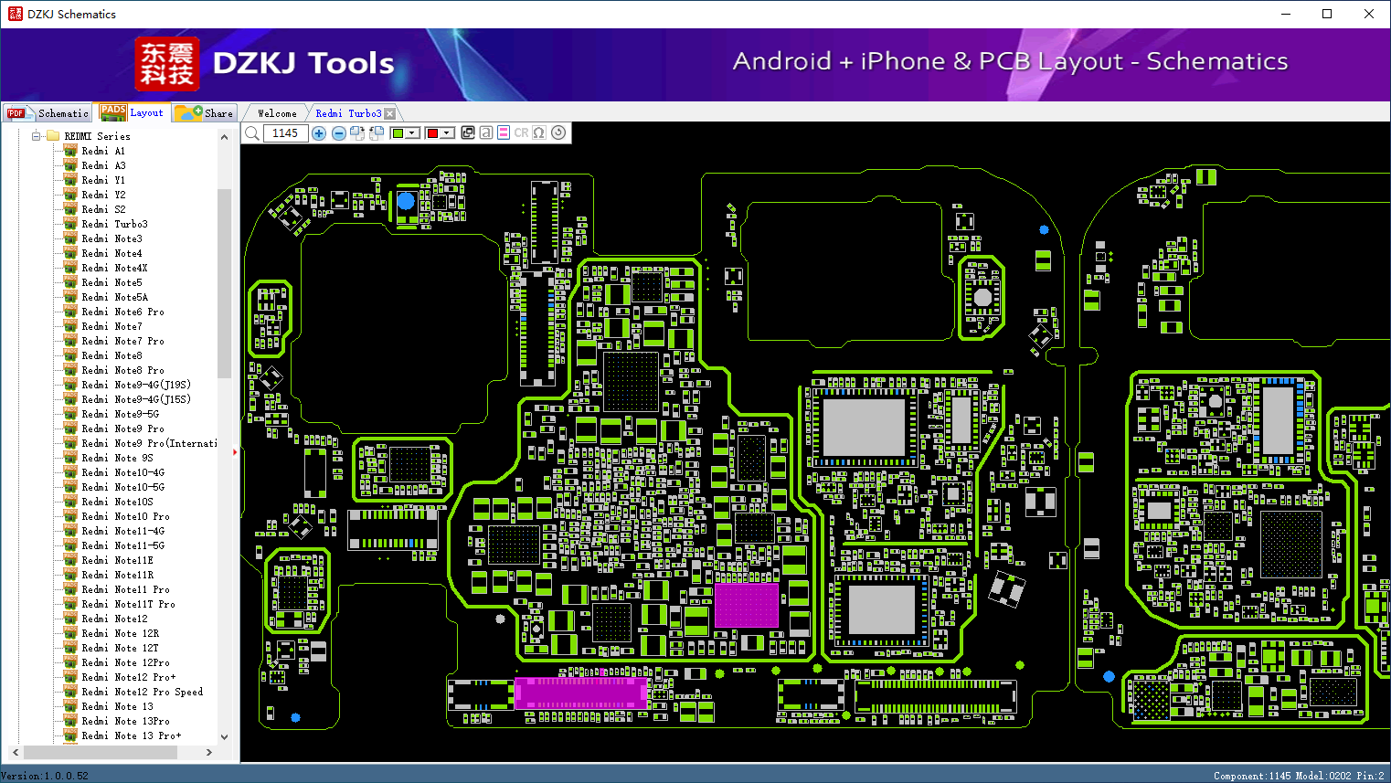
Task: Click the Redmi Note11R board icon
Action: point(69,575)
